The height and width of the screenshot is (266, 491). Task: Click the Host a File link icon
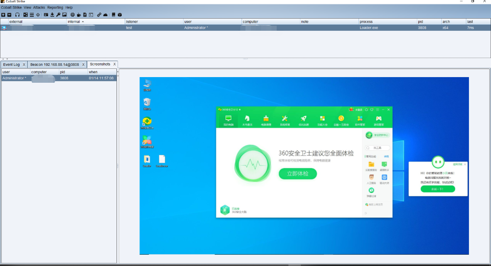click(99, 15)
